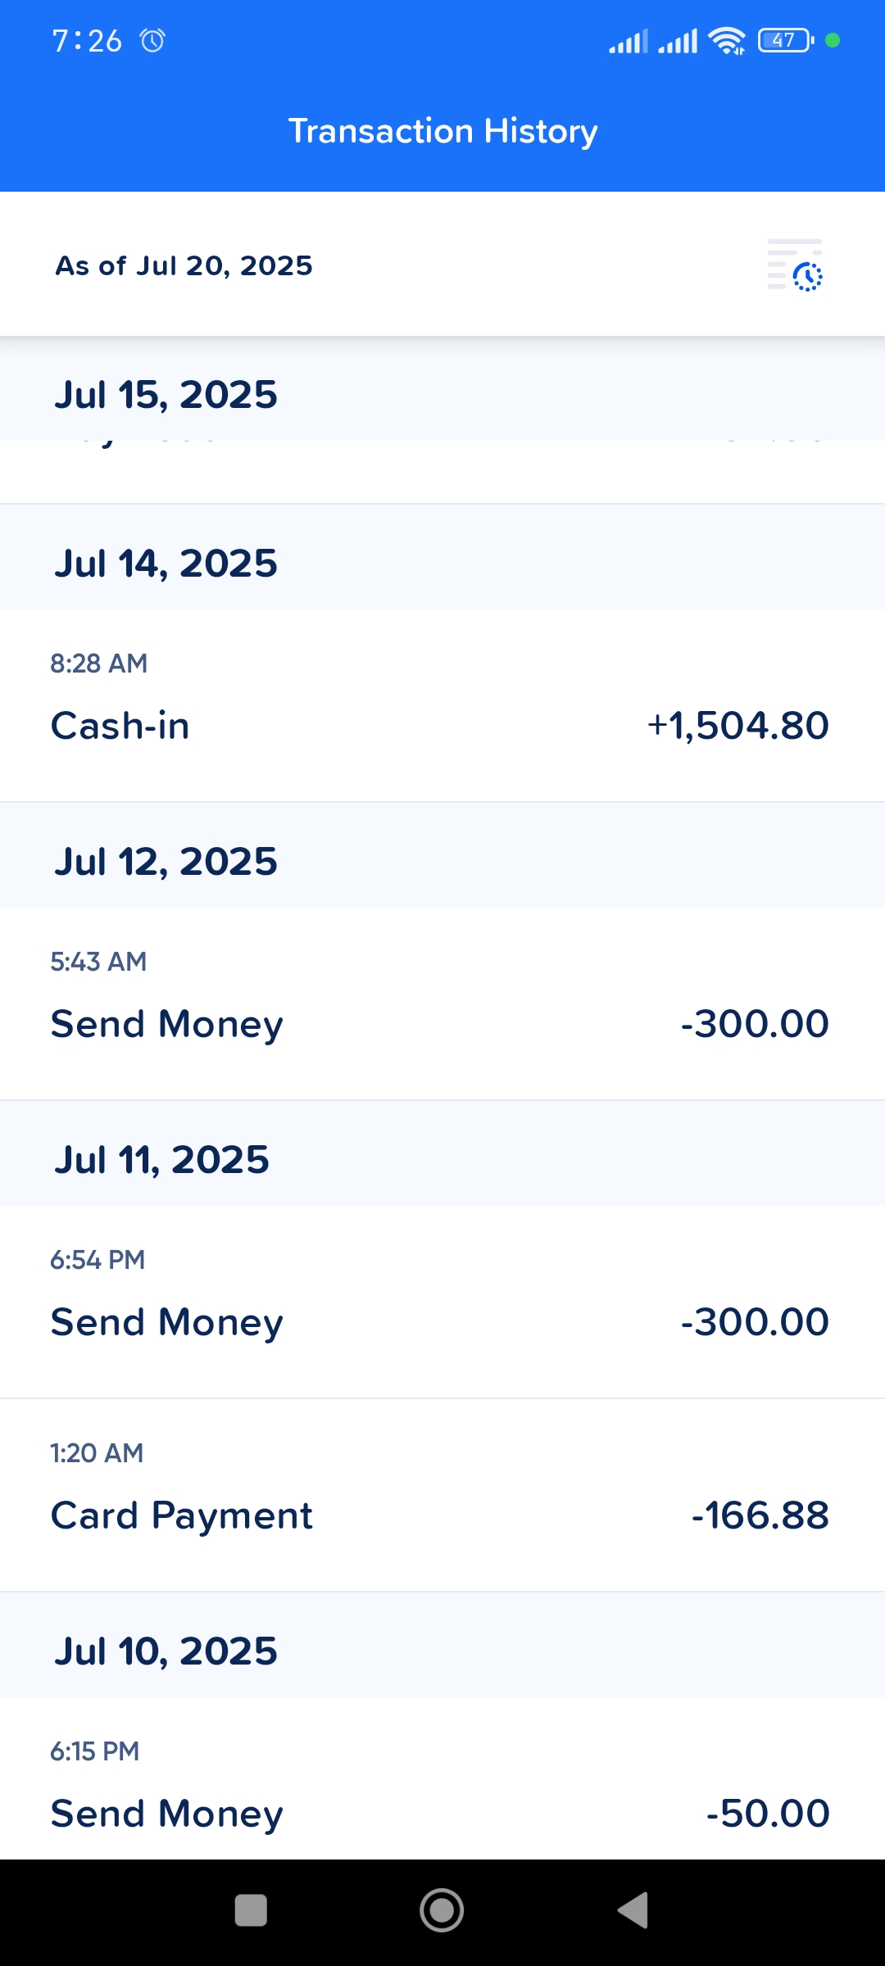Tap the Jul 11, 2025 date header
885x1966 pixels.
[x=162, y=1160]
